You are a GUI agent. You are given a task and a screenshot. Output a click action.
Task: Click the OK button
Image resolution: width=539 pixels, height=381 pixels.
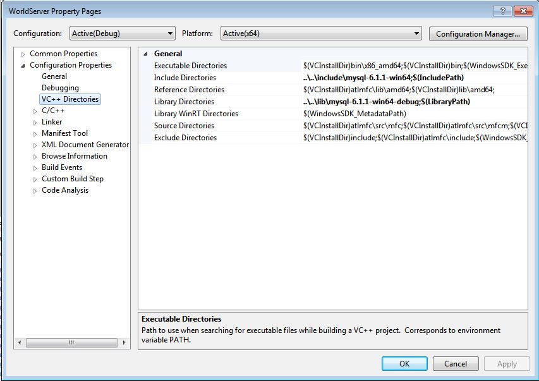pos(404,363)
